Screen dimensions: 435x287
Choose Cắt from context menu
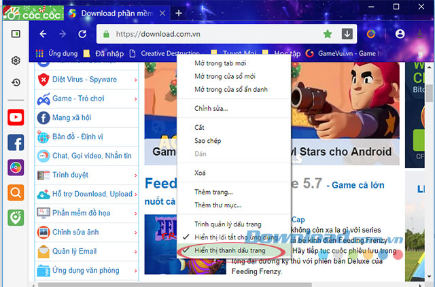234,128
